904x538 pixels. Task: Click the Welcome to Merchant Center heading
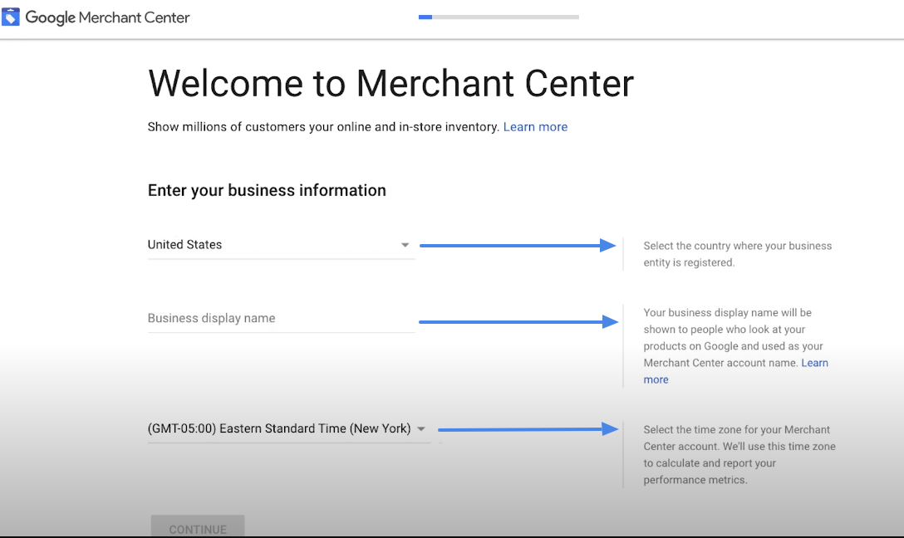point(391,84)
